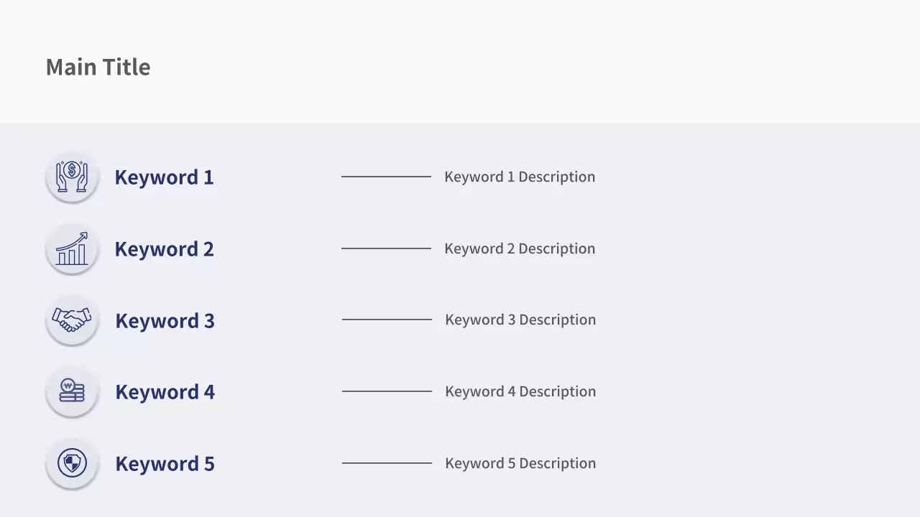The height and width of the screenshot is (517, 920).
Task: Click the Keyword 2 Description text
Action: click(520, 248)
